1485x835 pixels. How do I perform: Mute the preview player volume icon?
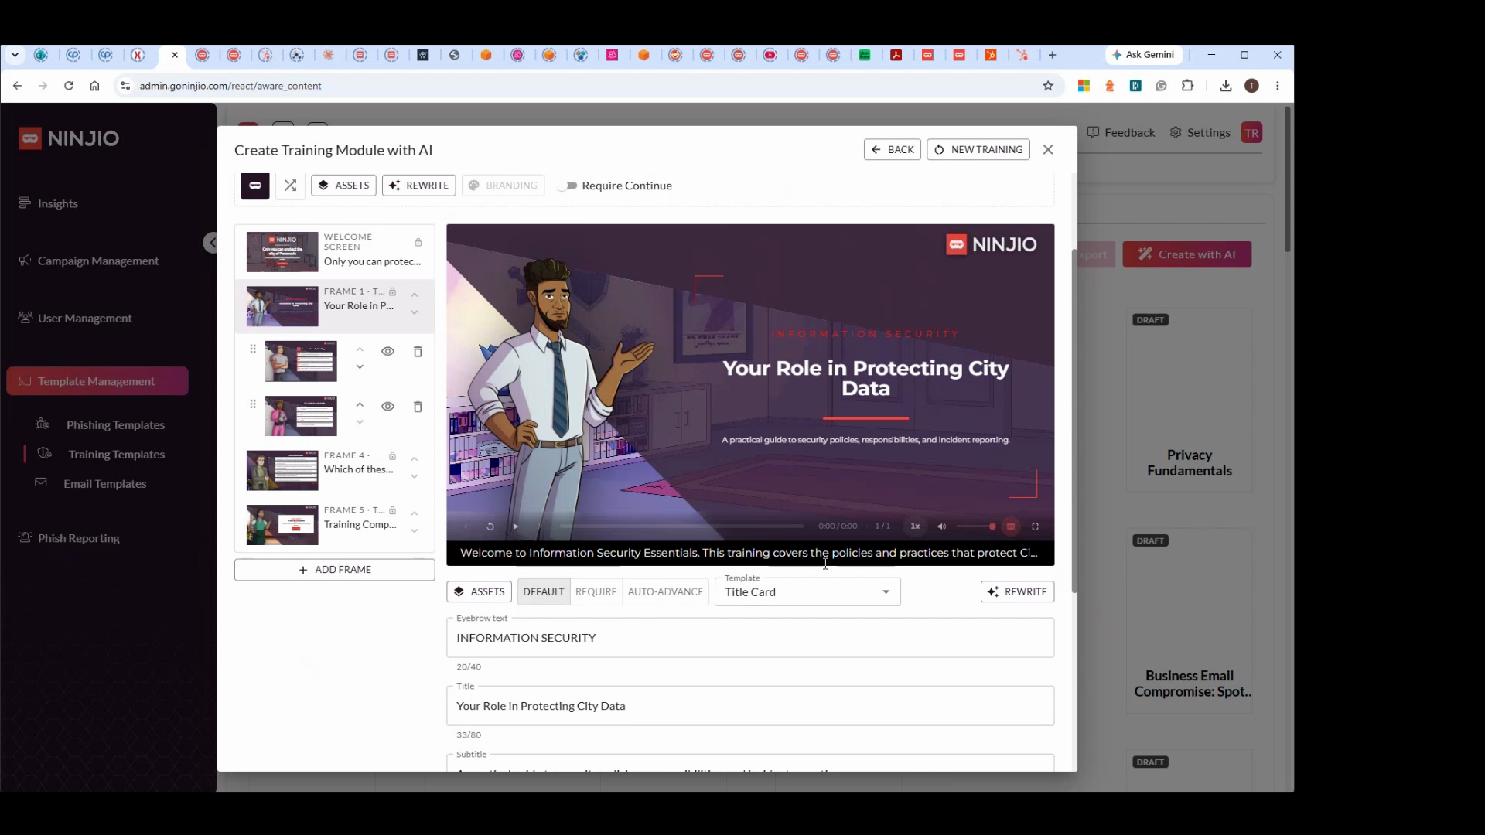[x=941, y=527]
